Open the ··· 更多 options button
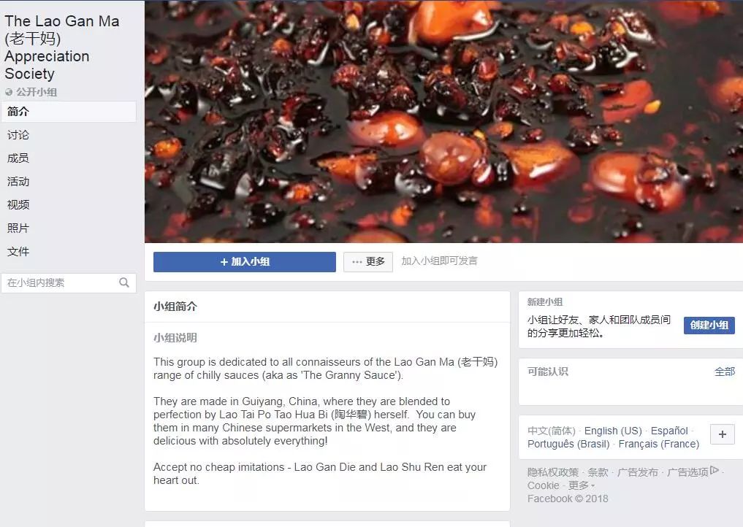Viewport: 743px width, 527px height. point(368,262)
